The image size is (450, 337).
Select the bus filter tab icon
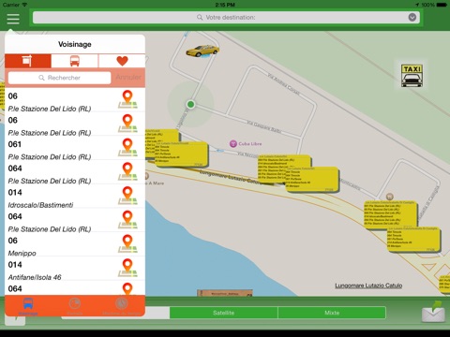tap(75, 61)
